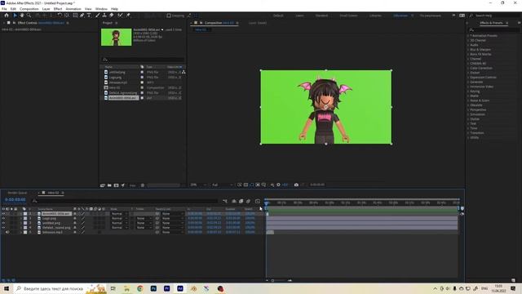522x294 pixels.
Task: Open the graph editor icon in timeline
Action: click(258, 201)
